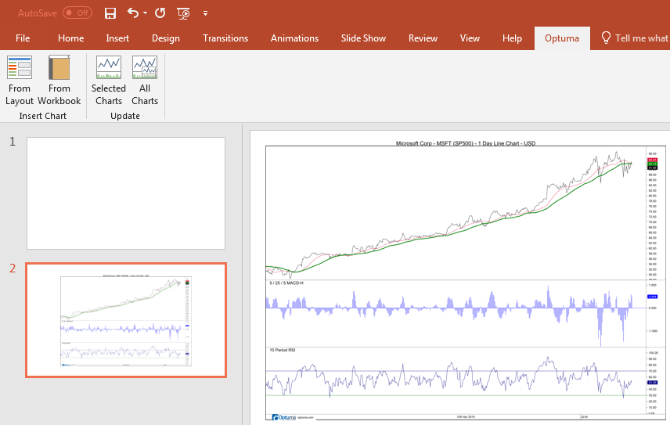Click the Microsoft Corp chart title text
This screenshot has width=670, height=425.
point(466,143)
